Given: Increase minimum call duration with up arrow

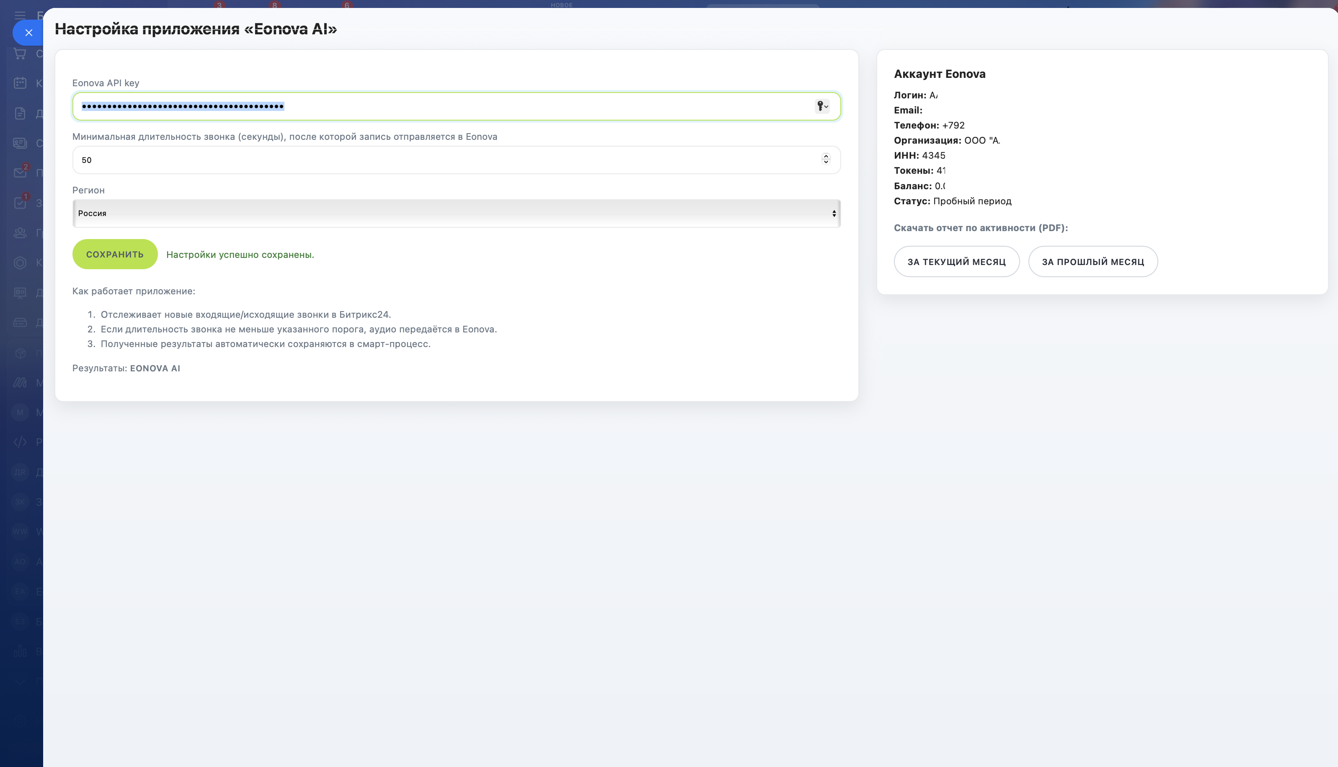Looking at the screenshot, I should (826, 156).
